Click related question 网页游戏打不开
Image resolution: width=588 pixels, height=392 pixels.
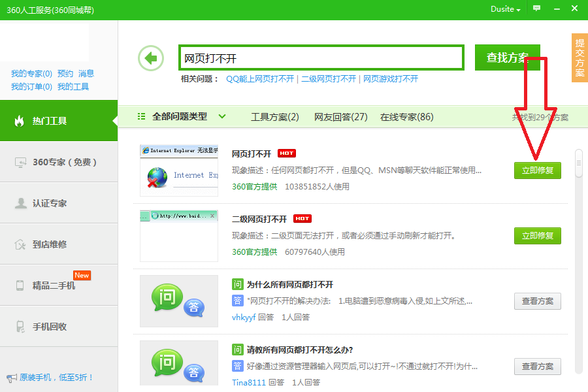pyautogui.click(x=391, y=79)
